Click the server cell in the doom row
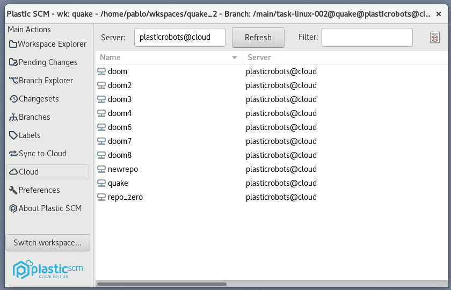 point(281,71)
